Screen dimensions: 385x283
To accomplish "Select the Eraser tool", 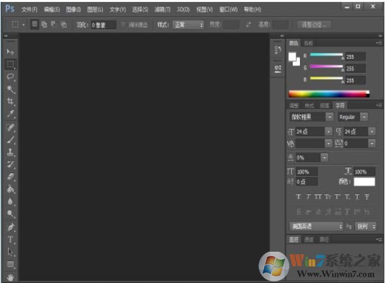I will (x=10, y=176).
